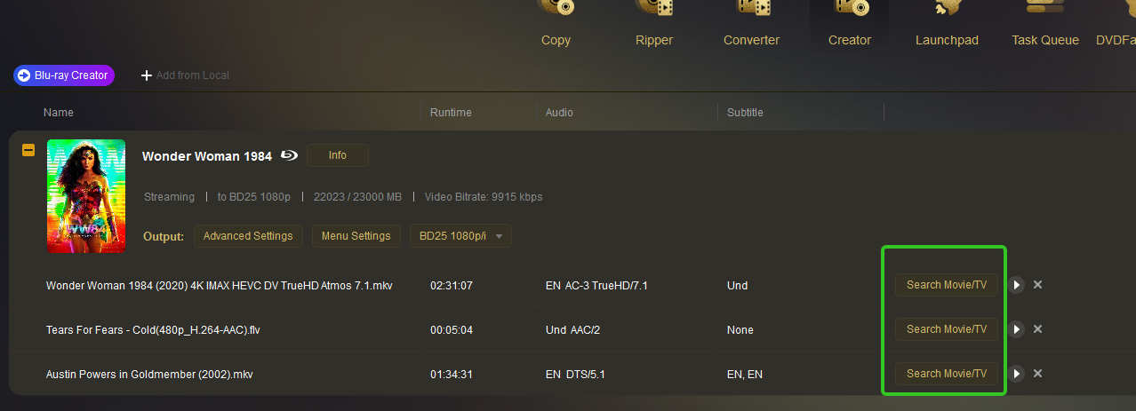
Task: Remove the Austin Powers in Goldmember file
Action: 1037,374
